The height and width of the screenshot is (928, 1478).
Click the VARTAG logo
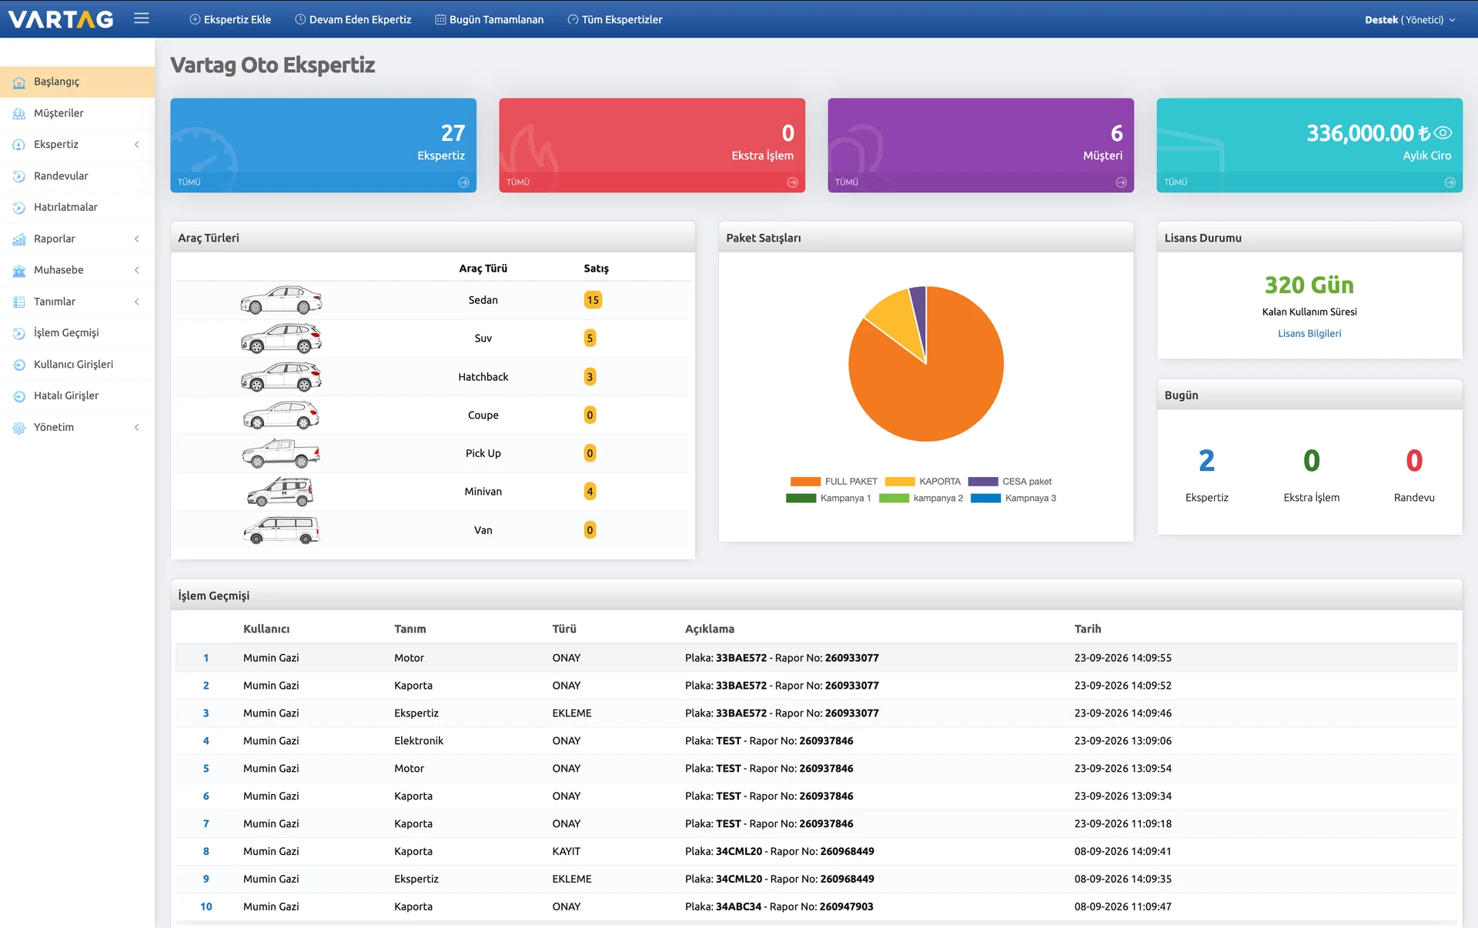[x=61, y=19]
